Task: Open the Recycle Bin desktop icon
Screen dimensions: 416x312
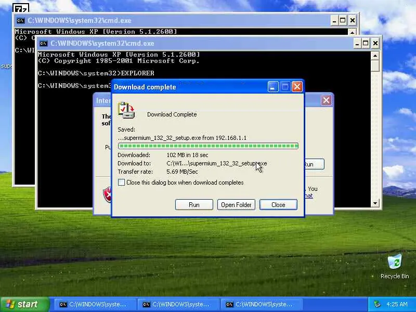Action: 395,267
